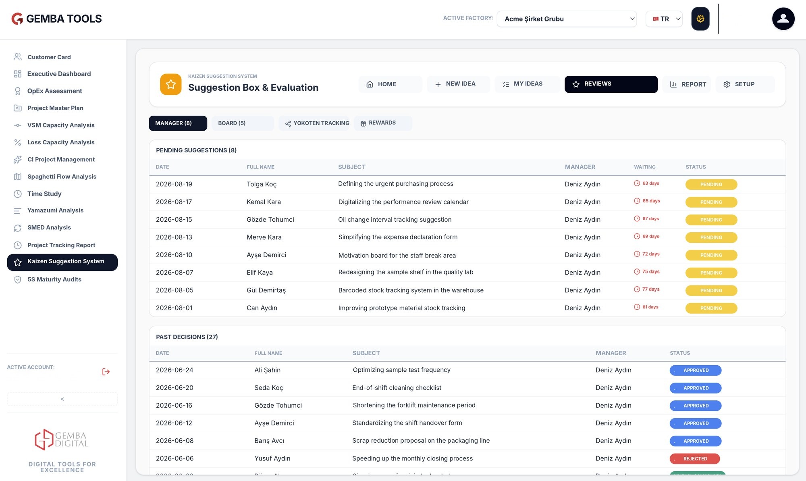Go to Home in Suggestion Box

point(390,84)
